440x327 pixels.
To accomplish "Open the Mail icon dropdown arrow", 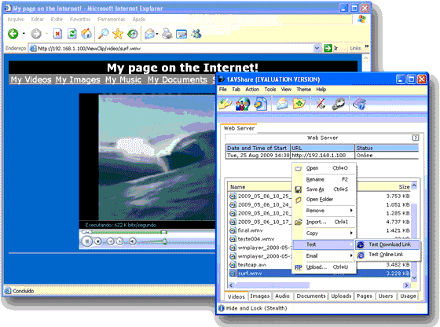I will point(157,35).
